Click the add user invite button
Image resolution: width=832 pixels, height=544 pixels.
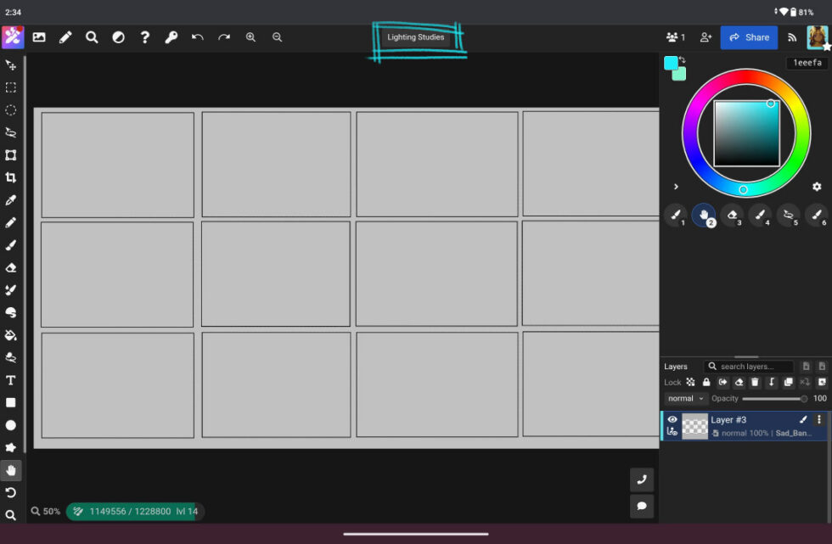pos(706,37)
